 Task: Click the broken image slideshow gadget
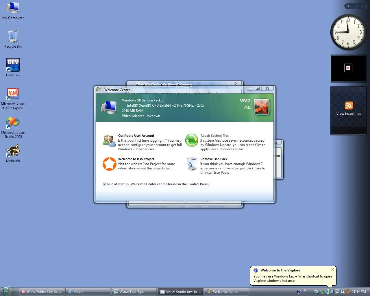348,68
